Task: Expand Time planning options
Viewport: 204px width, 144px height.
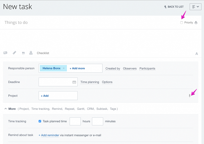Action: pyautogui.click(x=90, y=82)
